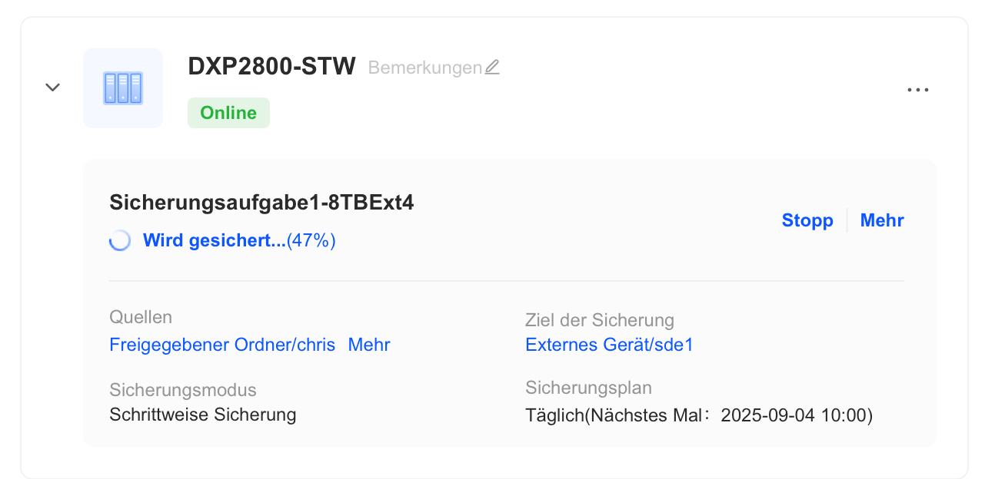Viewport: 995px width, 479px height.
Task: Click the Schrittweise Sicherung mode value
Action: pos(202,415)
